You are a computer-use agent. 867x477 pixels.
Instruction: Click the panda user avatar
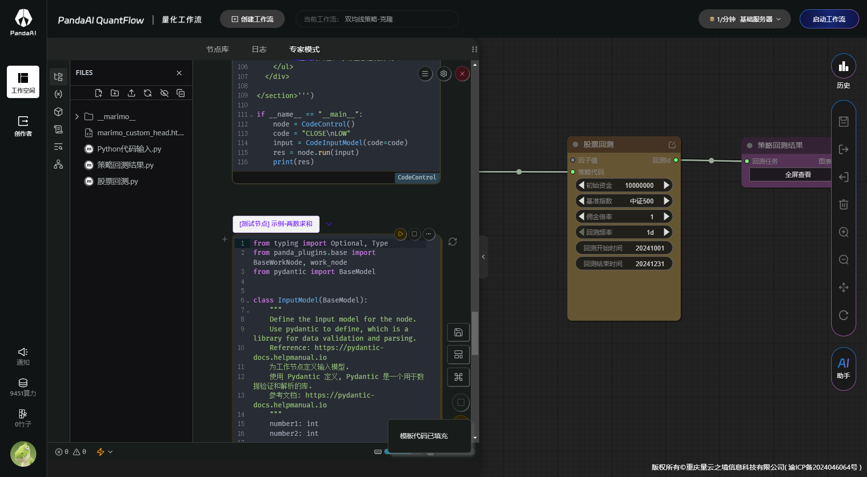tap(23, 454)
